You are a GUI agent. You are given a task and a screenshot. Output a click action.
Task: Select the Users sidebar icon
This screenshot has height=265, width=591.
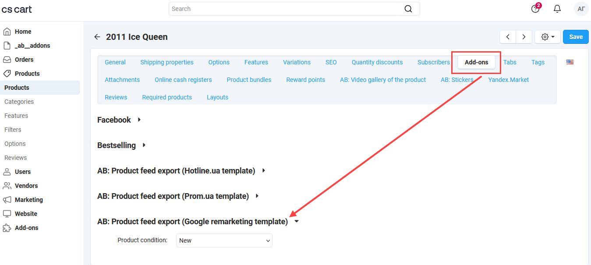7,171
